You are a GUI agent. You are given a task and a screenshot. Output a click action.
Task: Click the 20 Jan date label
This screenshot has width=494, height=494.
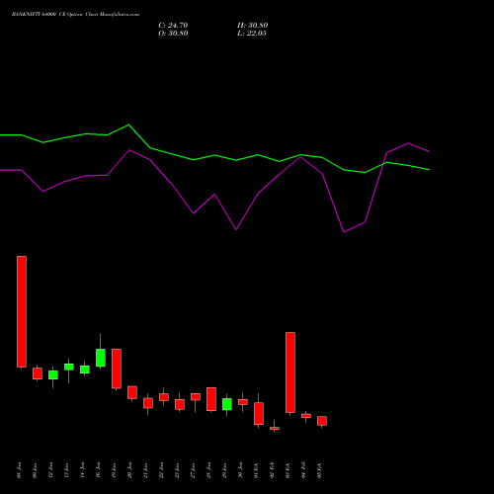129,470
